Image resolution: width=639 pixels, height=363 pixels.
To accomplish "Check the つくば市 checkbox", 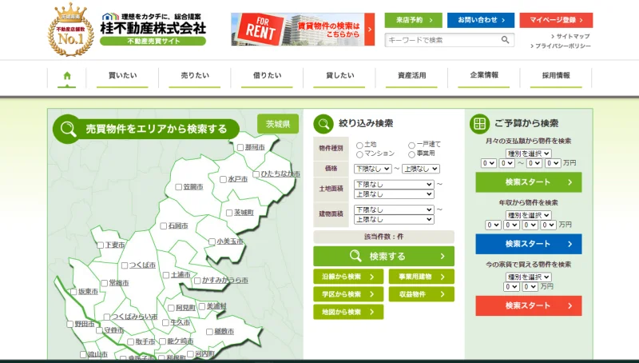I will click(x=125, y=265).
